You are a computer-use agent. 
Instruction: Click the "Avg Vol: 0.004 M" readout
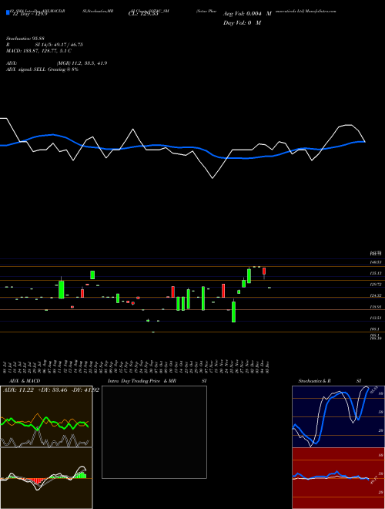click(247, 14)
